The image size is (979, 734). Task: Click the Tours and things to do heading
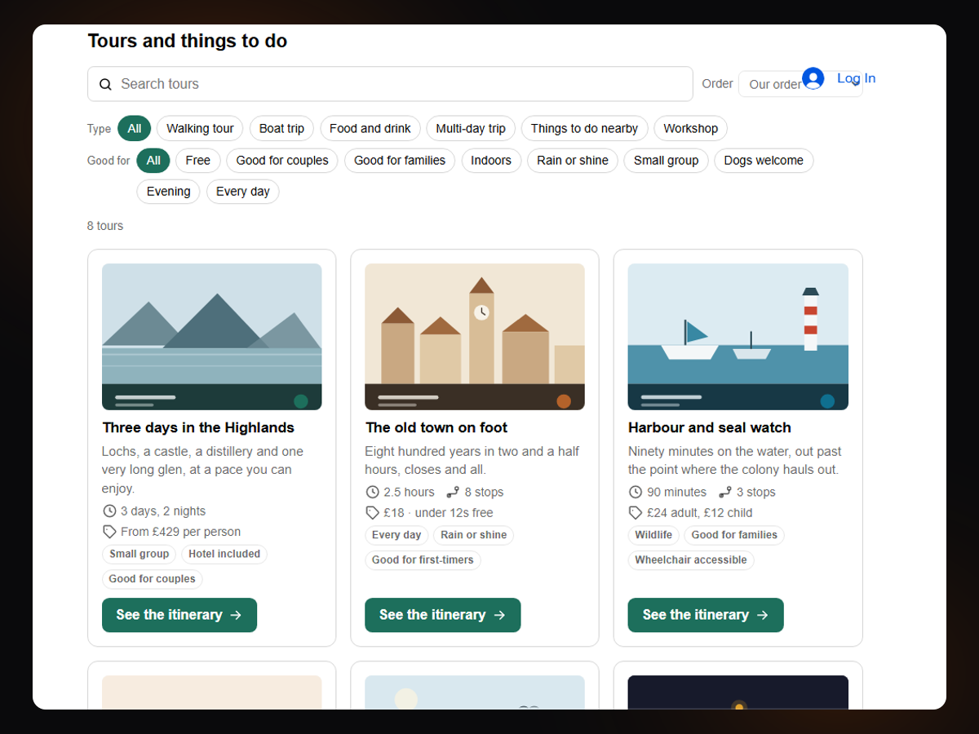click(x=188, y=41)
